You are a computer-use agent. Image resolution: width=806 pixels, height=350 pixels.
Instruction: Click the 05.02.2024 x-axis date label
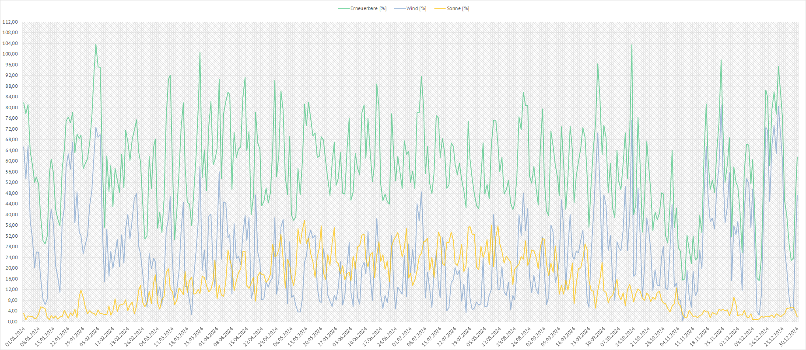point(89,337)
